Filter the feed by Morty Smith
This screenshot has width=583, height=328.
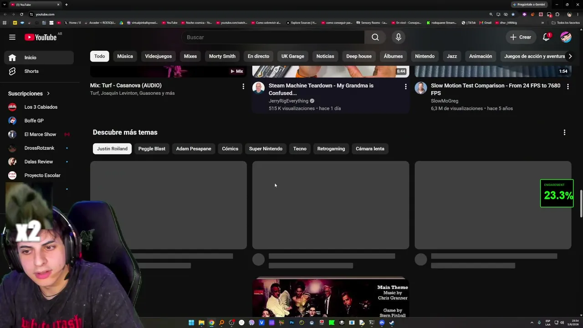click(x=222, y=56)
